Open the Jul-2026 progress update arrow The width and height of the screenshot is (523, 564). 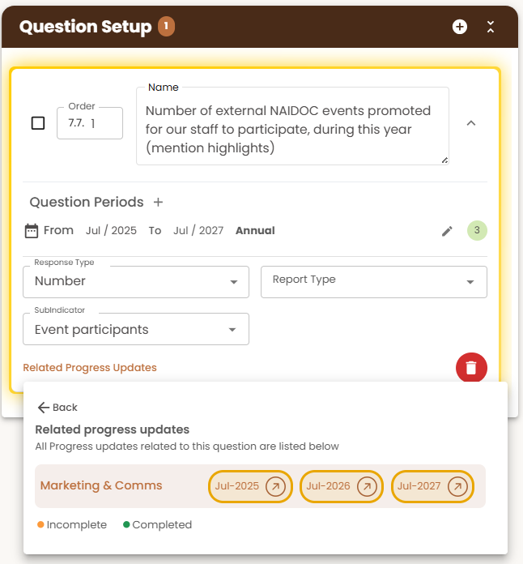(367, 487)
